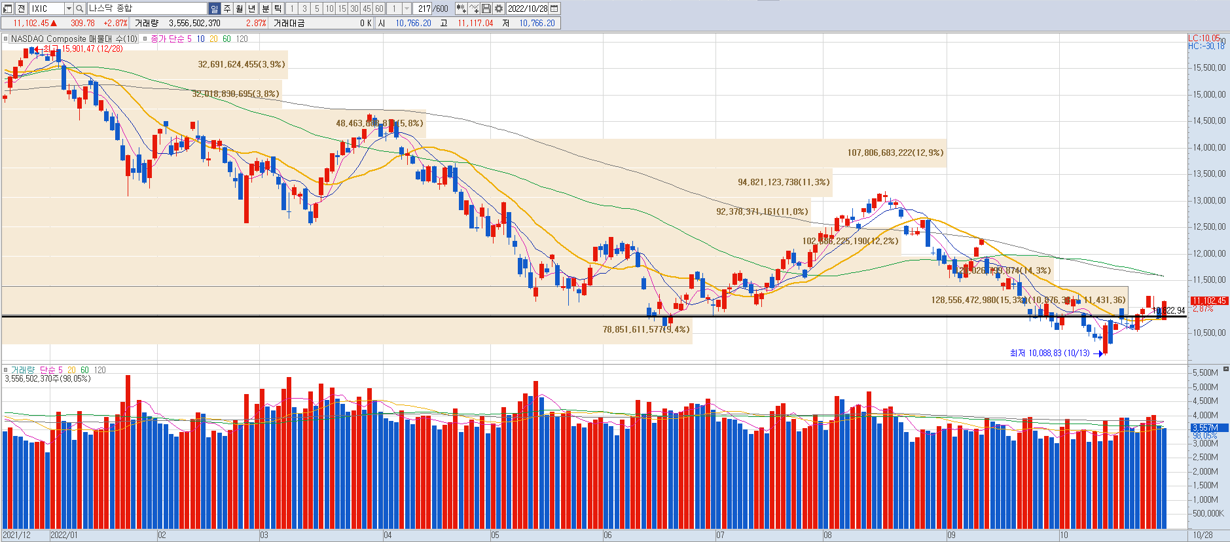Image resolution: width=1230 pixels, height=542 pixels.
Task: Select the 일 (daily) chart period
Action: [x=215, y=9]
